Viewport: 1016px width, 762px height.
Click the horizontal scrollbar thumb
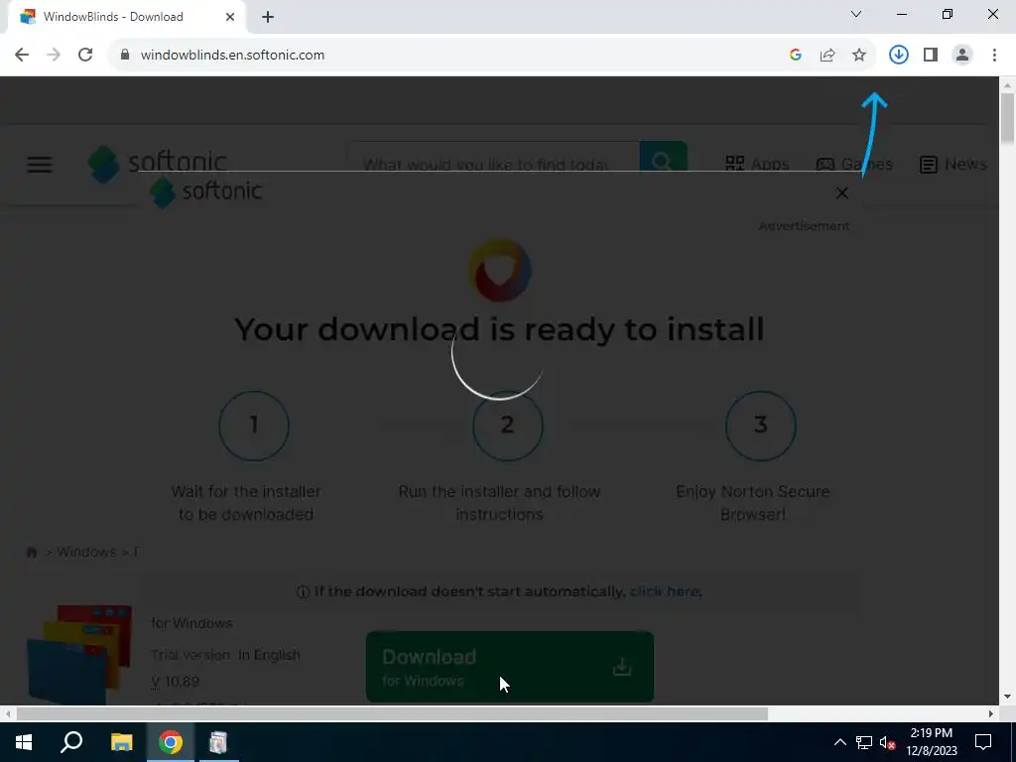(392, 713)
